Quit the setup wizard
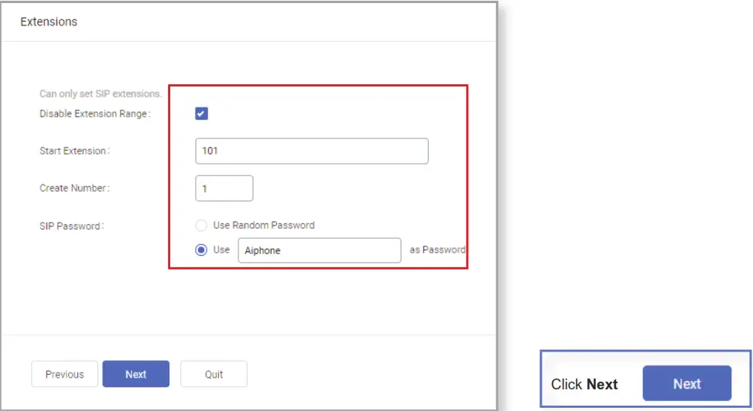Viewport: 753px width, 411px height. point(214,374)
